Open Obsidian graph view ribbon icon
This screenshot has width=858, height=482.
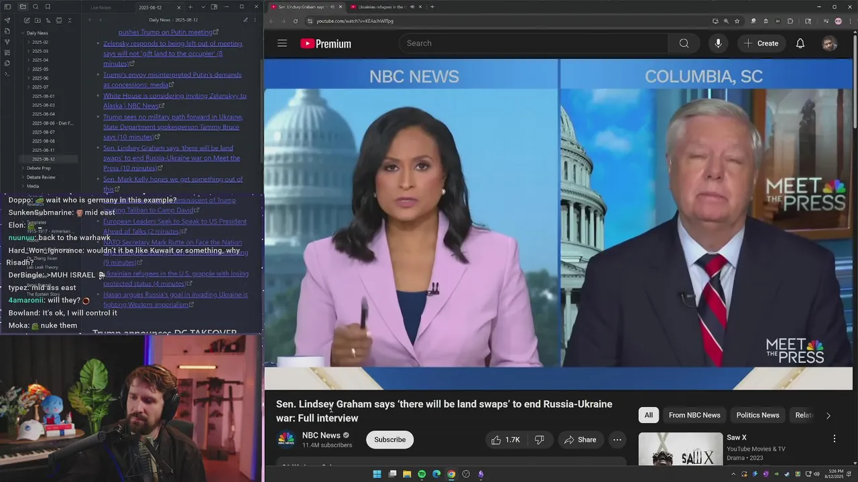click(x=7, y=42)
